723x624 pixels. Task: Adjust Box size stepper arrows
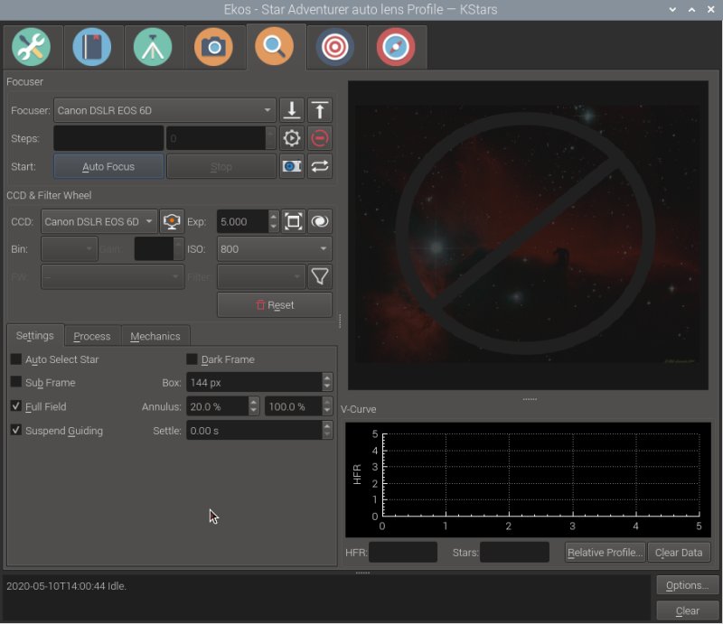tap(327, 382)
